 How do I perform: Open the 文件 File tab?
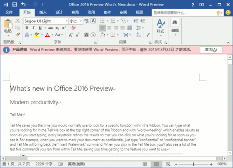pyautogui.click(x=9, y=12)
